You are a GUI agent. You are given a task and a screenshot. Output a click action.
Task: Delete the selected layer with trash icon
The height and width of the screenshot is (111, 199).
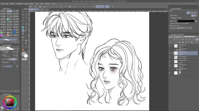coord(197,42)
